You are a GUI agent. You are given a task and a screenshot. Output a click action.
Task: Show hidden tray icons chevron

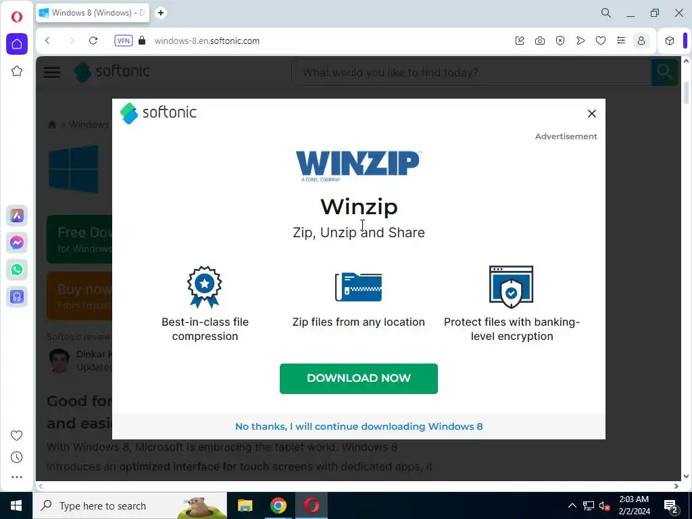(x=572, y=505)
